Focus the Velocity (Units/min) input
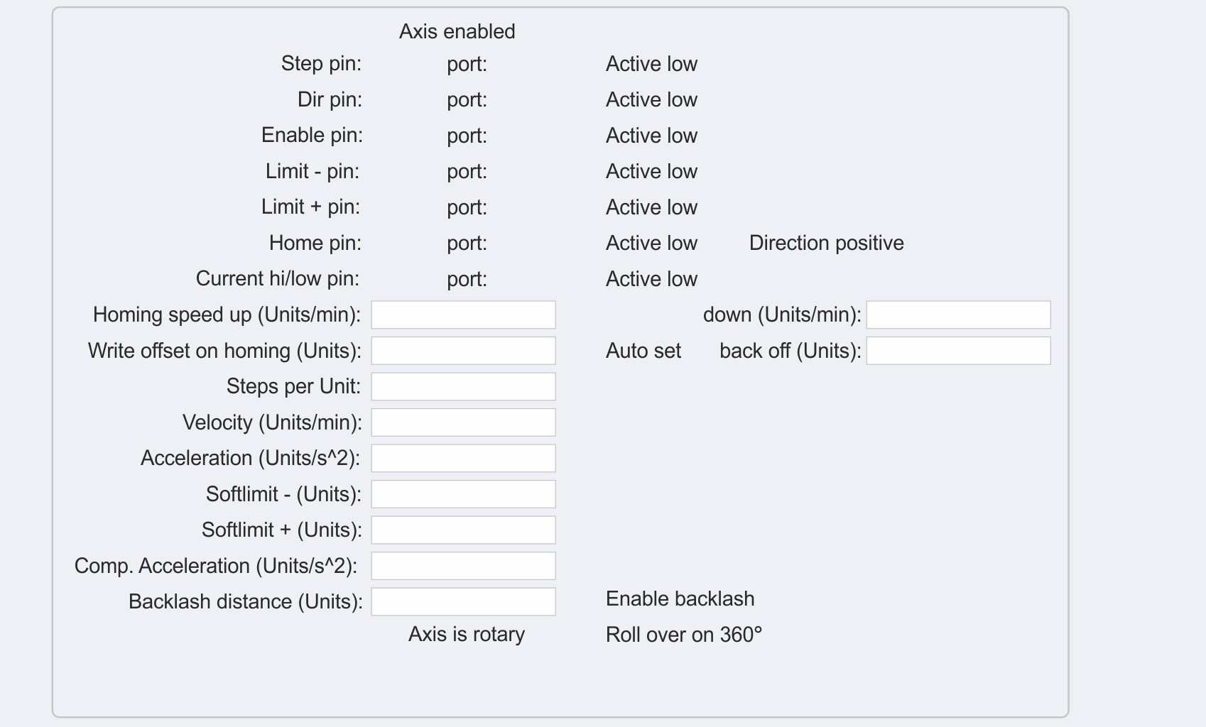The width and height of the screenshot is (1206, 727). coord(463,422)
